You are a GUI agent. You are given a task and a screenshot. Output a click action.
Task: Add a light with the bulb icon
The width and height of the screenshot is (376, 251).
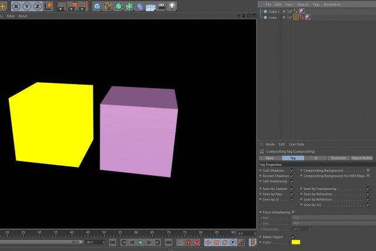[172, 6]
